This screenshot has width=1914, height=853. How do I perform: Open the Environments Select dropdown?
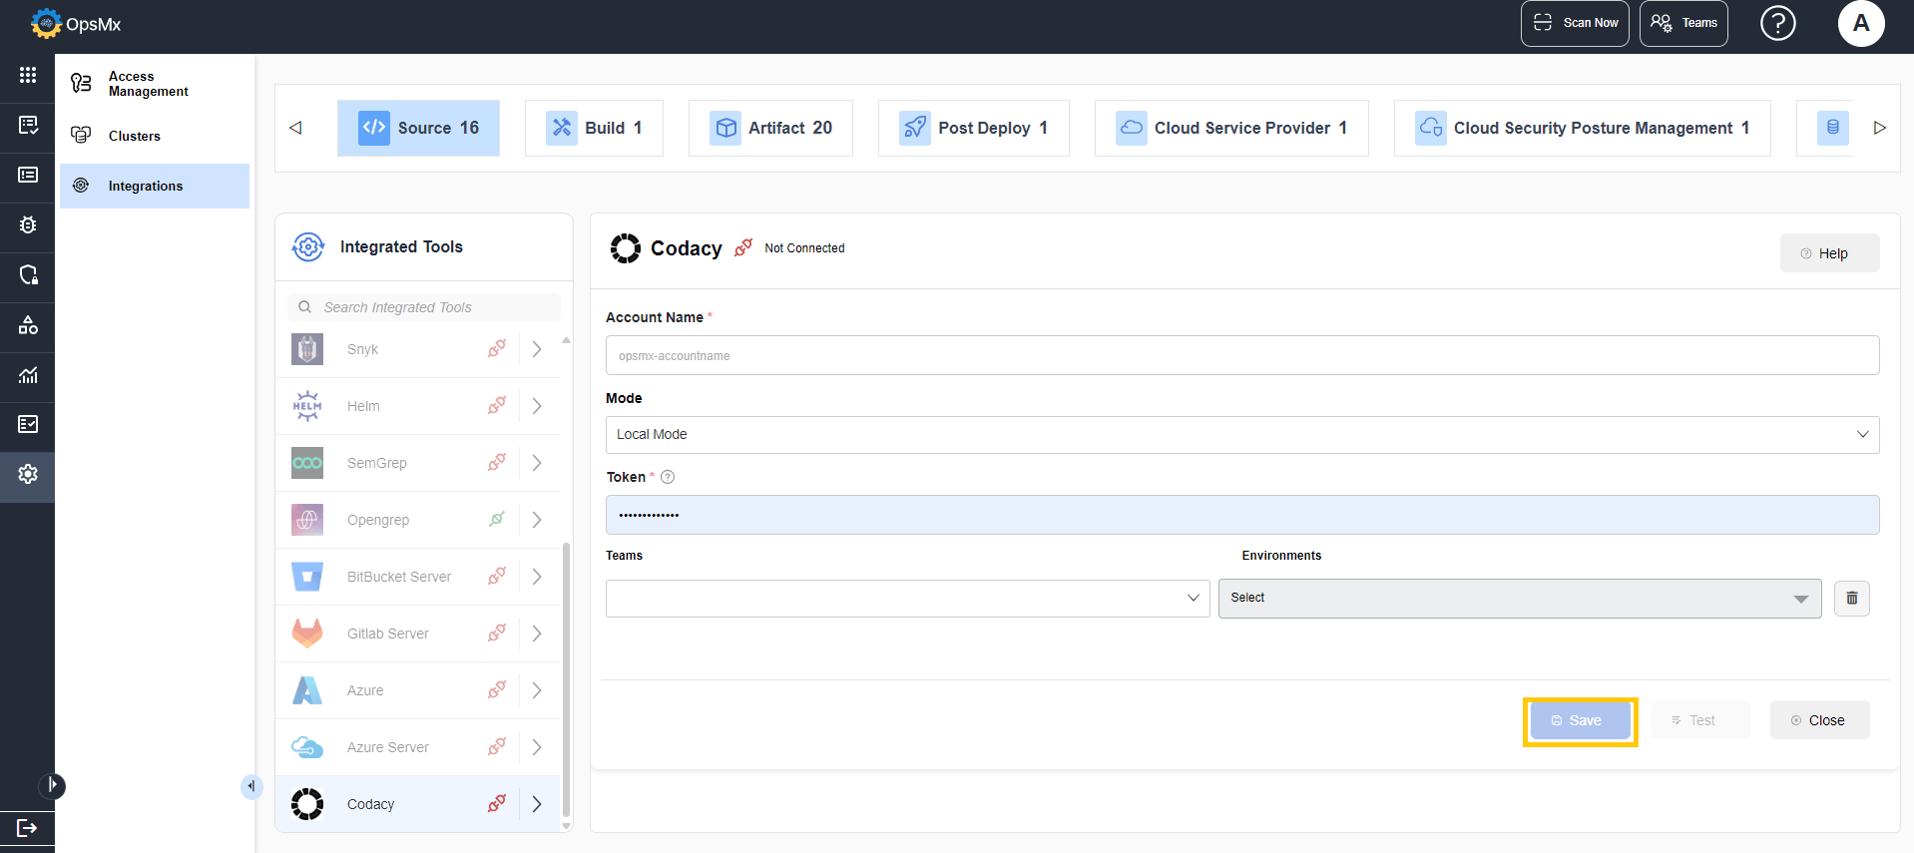tap(1520, 598)
